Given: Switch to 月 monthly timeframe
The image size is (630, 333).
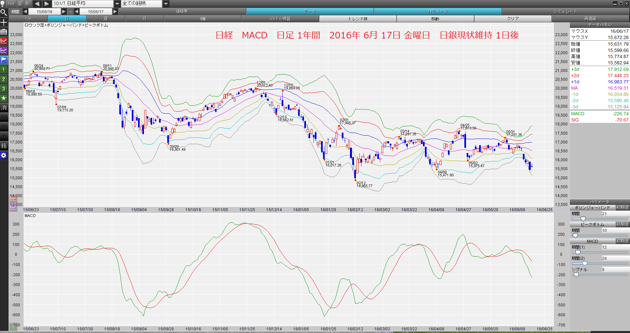Looking at the screenshot, I should click(x=144, y=19).
